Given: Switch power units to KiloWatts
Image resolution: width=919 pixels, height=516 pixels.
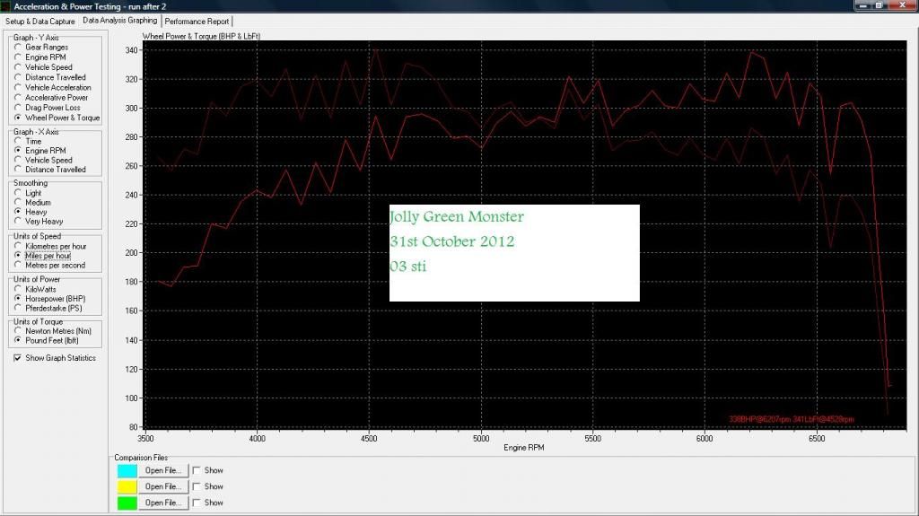Looking at the screenshot, I should [19, 290].
